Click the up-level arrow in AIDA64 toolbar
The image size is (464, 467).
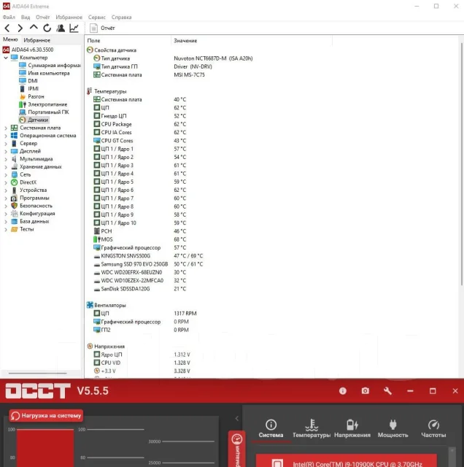34,28
